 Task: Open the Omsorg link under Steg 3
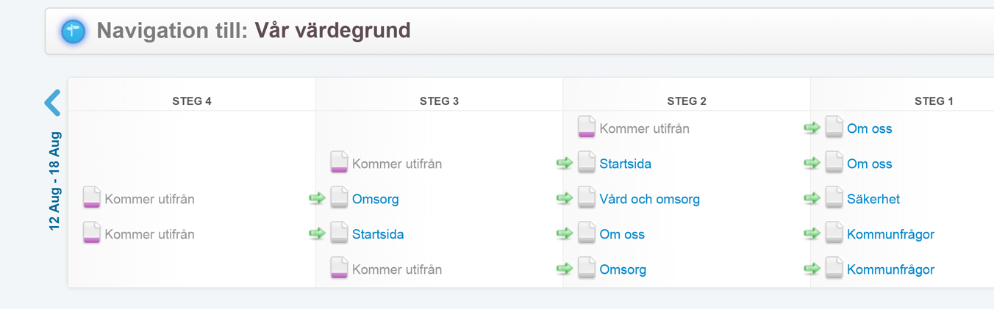tap(375, 199)
